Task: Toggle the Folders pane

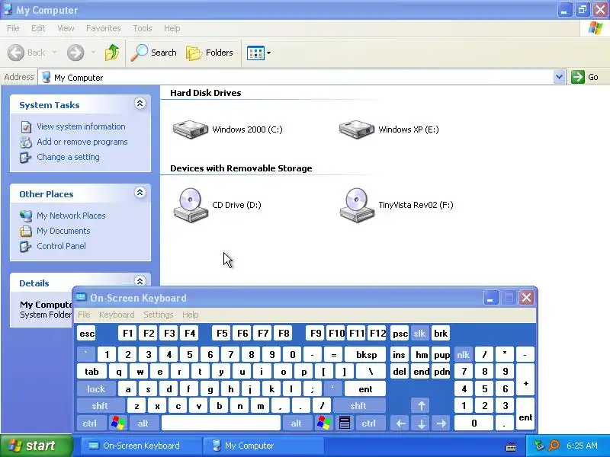Action: coord(210,53)
